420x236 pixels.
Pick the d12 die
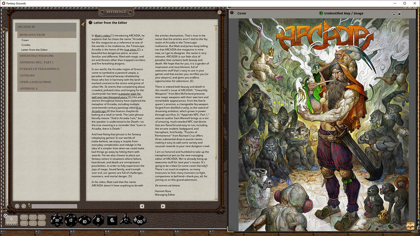point(71,220)
